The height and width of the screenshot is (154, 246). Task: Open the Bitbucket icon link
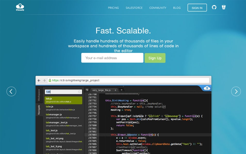224,7
